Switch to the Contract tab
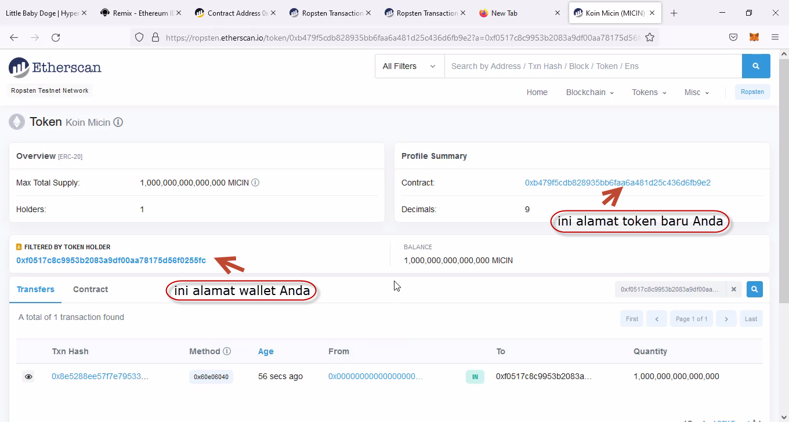789x422 pixels. 91,289
